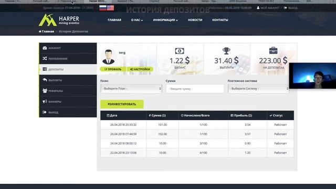The image size is (336, 189).
Task: Open the Рефералы sidebar item
Action: 68,91
